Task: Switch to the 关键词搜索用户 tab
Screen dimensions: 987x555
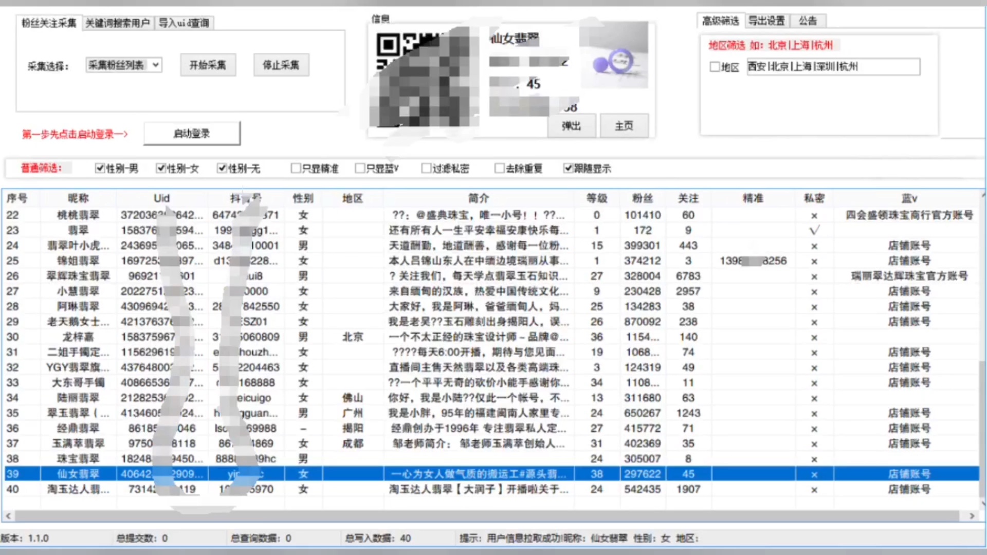Action: (118, 23)
